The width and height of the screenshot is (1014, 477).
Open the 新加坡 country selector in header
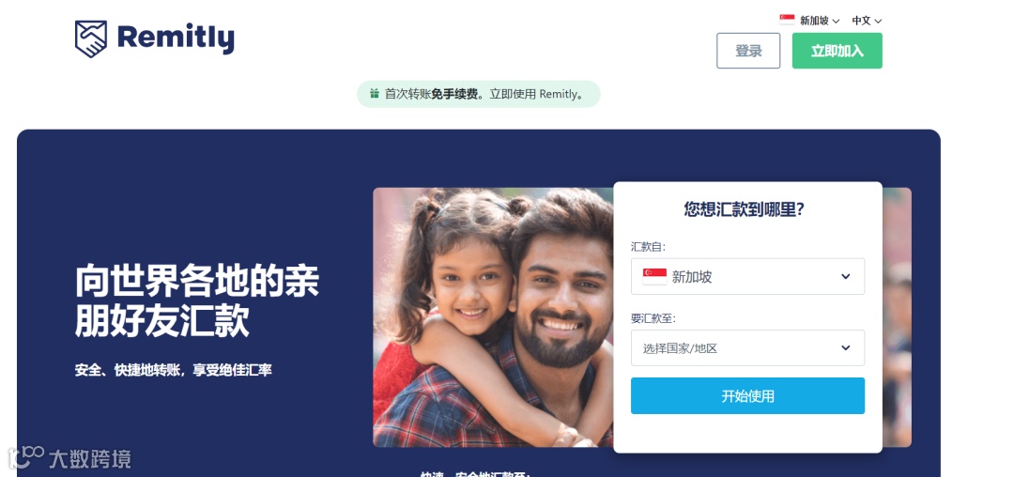pyautogui.click(x=809, y=21)
